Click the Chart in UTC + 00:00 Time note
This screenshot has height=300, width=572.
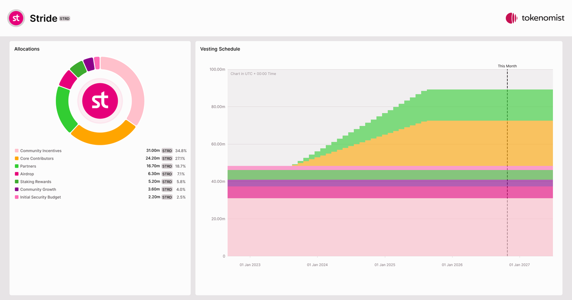point(253,74)
